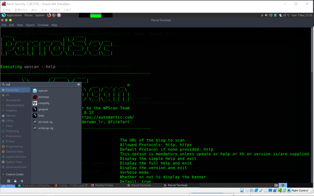Click the display icon in system tray
The width and height of the screenshot is (314, 196).
pyautogui.click(x=271, y=15)
